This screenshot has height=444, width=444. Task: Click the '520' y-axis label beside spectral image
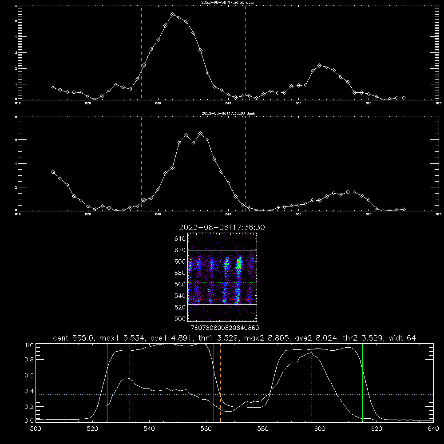coord(180,307)
